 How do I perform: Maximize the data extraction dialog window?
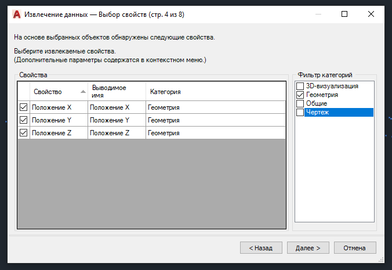[x=344, y=13]
